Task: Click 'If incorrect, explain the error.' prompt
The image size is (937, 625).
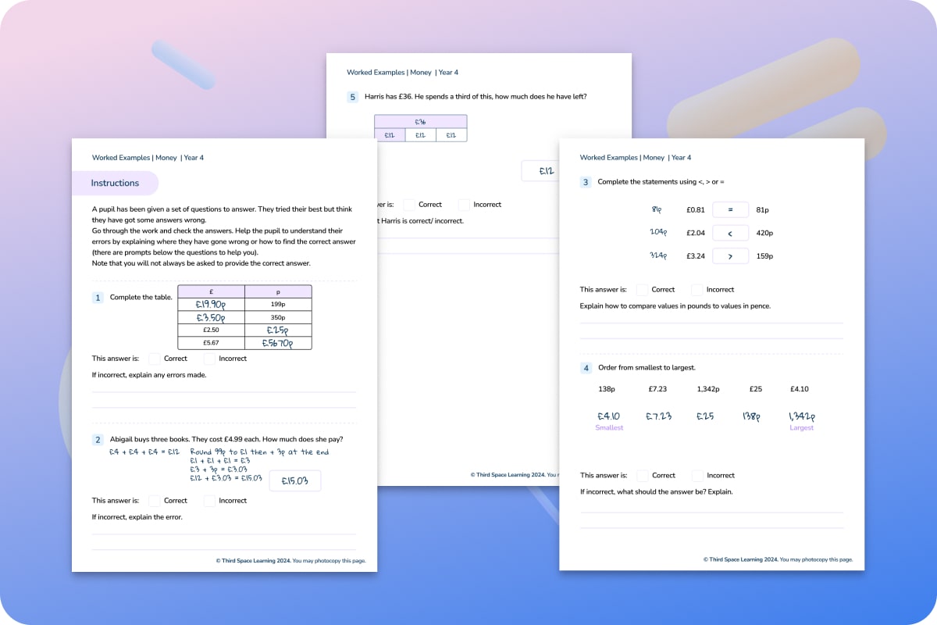Action: click(137, 517)
